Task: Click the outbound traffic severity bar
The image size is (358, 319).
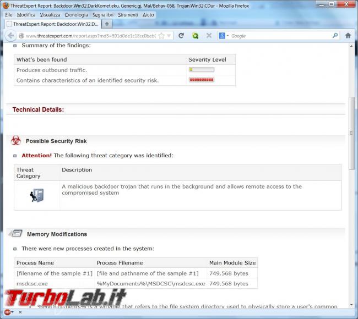Action: click(202, 69)
